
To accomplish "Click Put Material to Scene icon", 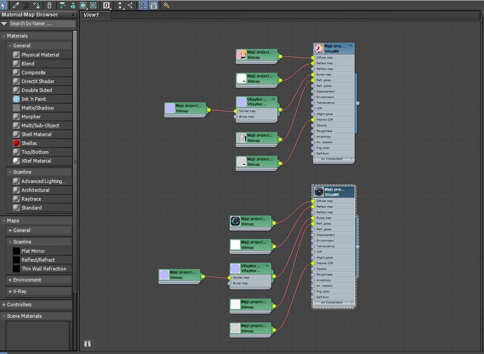I will [26, 5].
